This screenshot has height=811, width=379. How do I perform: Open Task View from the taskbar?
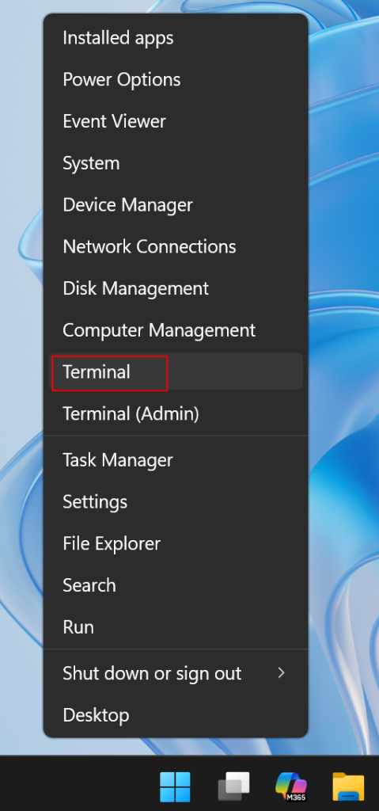point(233,786)
